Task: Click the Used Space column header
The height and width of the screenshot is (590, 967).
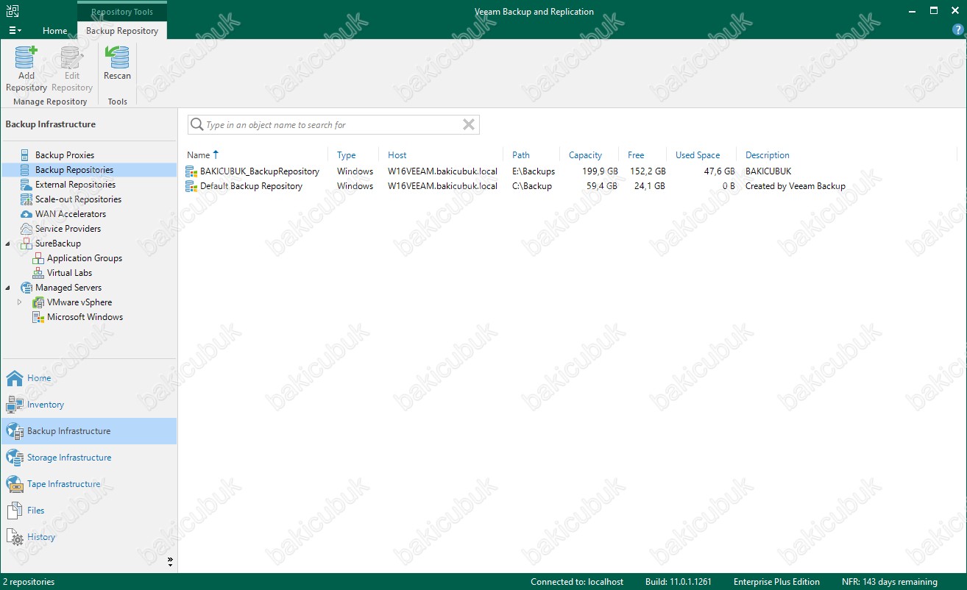Action: point(697,155)
